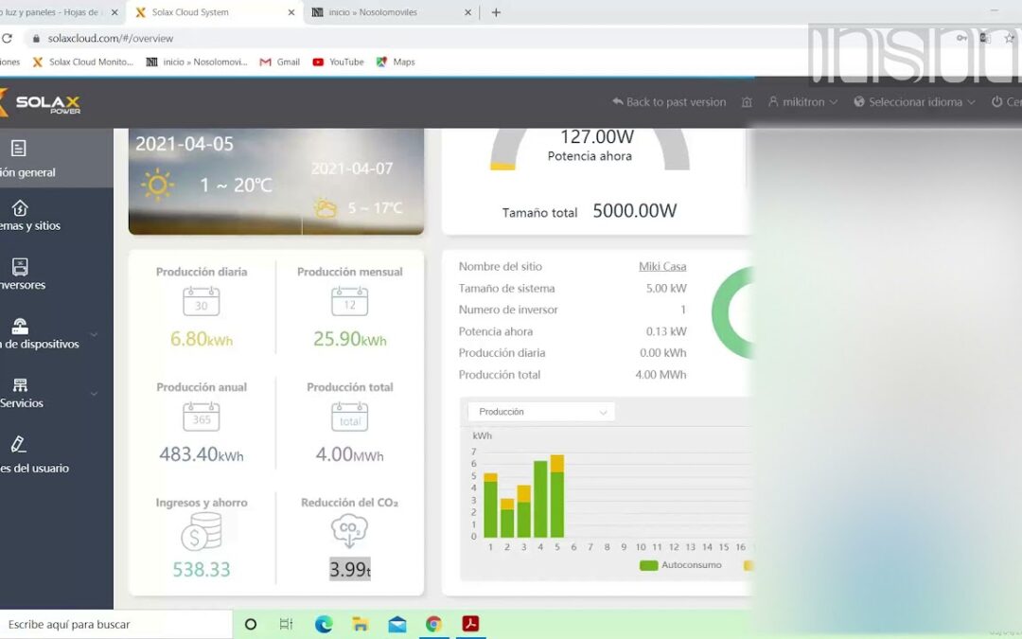Open the overview page icon in sidebar

[18, 148]
